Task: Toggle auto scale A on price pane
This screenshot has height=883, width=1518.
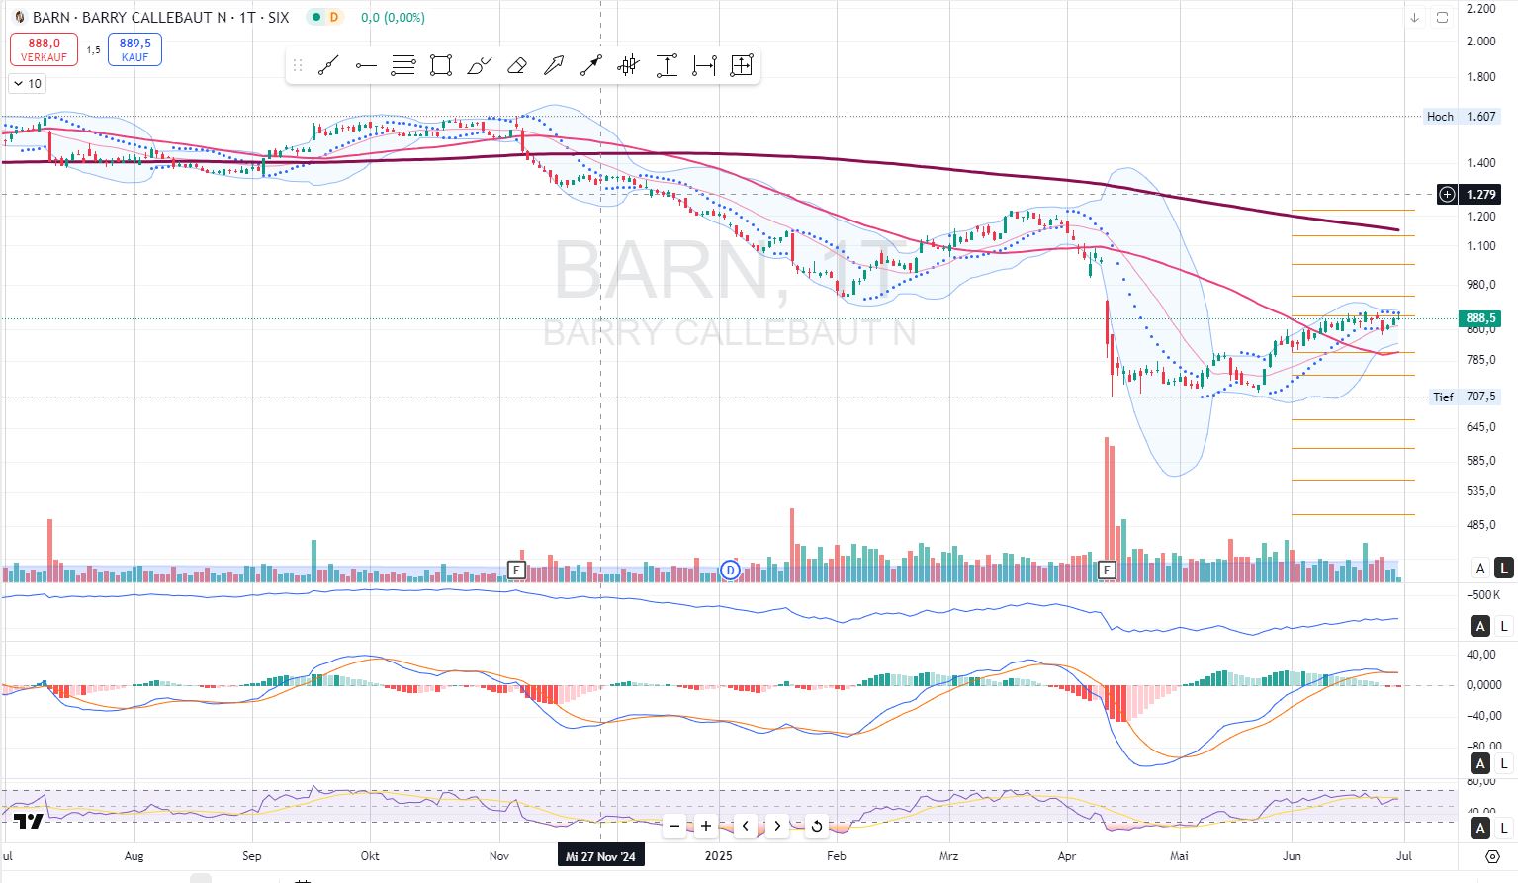Action: click(x=1480, y=568)
